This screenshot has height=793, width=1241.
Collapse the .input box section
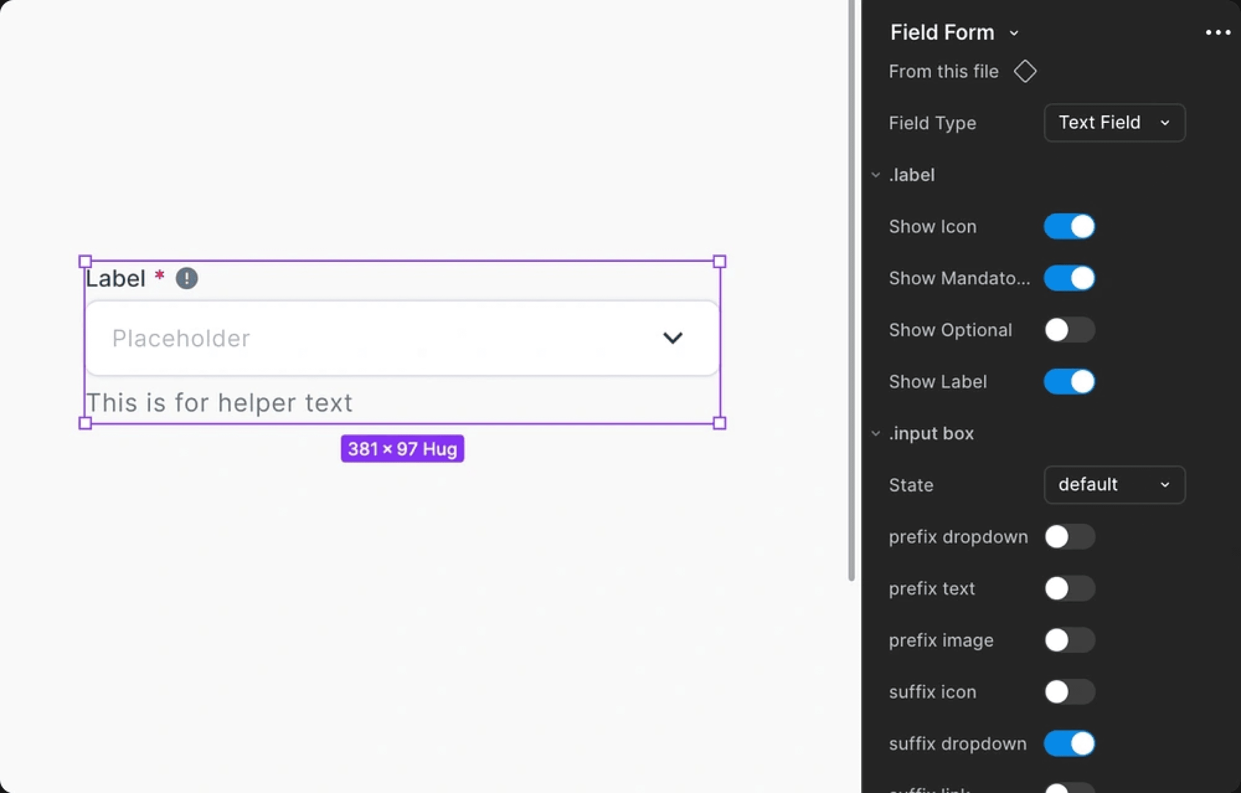(x=876, y=433)
